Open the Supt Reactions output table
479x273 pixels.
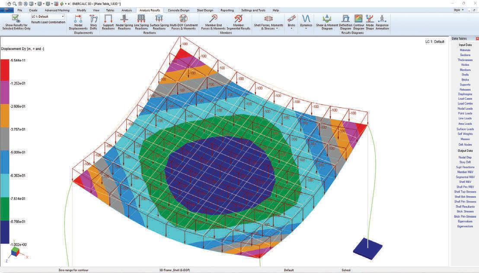coord(465,167)
